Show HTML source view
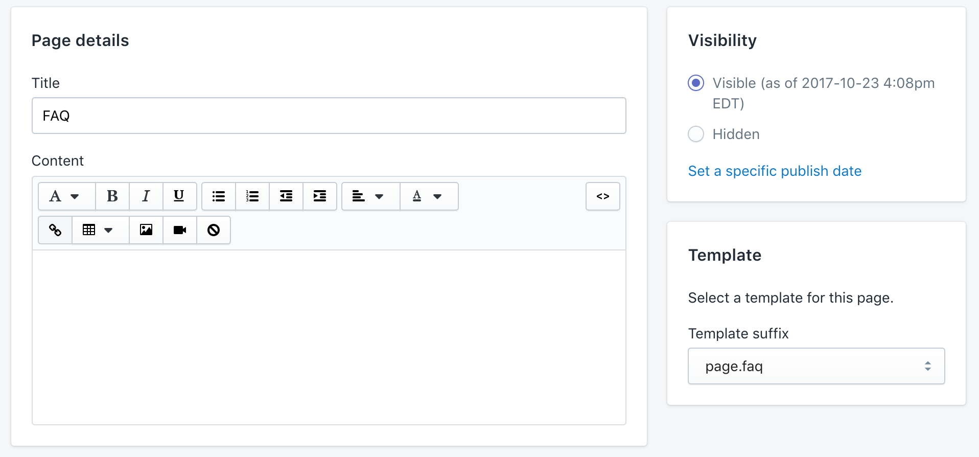979x457 pixels. 603,196
